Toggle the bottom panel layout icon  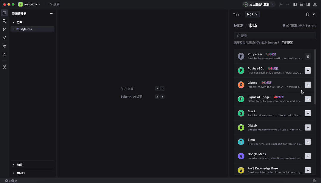pos(302,4)
